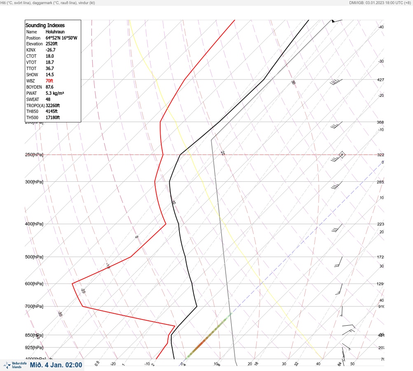Click the wind barb at 400 hPa
Viewport: 413px width, 371px height.
tap(337, 228)
